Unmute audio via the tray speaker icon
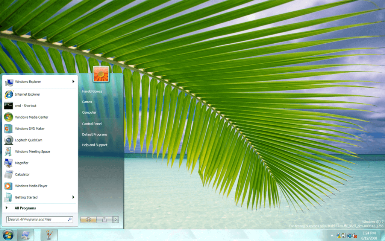This screenshot has width=385, height=241. [x=355, y=236]
